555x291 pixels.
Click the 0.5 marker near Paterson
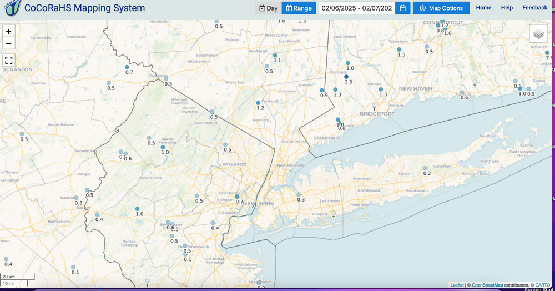(225, 145)
